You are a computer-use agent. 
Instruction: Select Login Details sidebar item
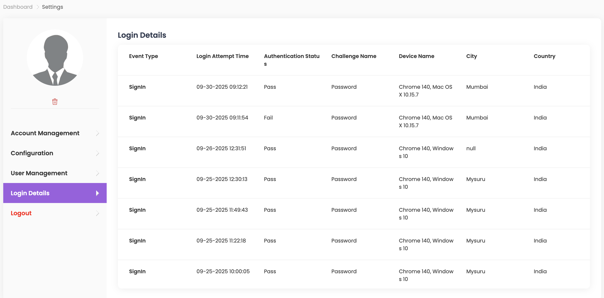(30, 193)
